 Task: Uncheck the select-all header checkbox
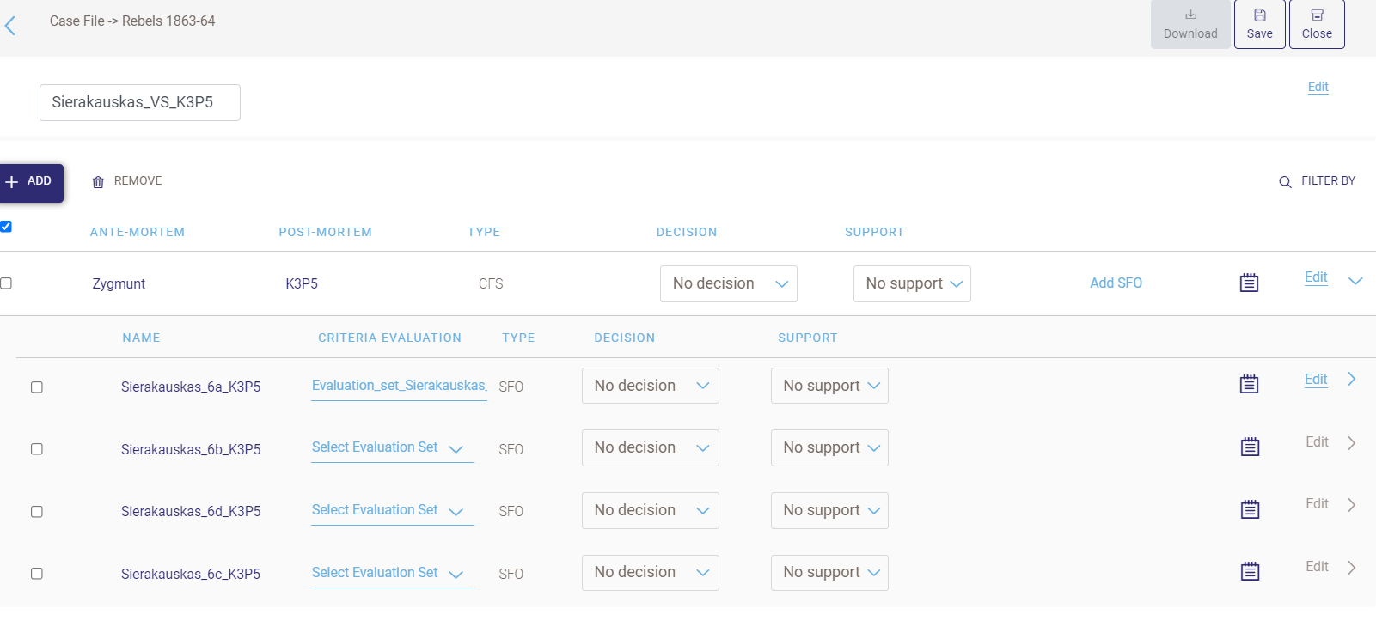(6, 227)
